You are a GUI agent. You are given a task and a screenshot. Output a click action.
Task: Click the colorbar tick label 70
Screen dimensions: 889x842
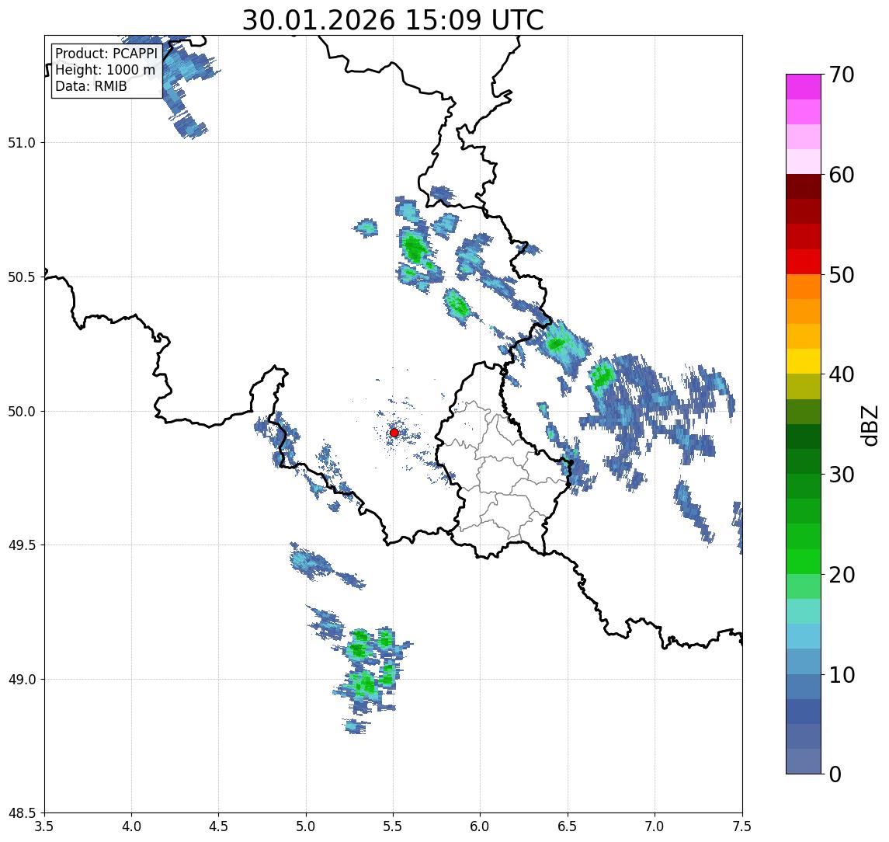(x=842, y=75)
